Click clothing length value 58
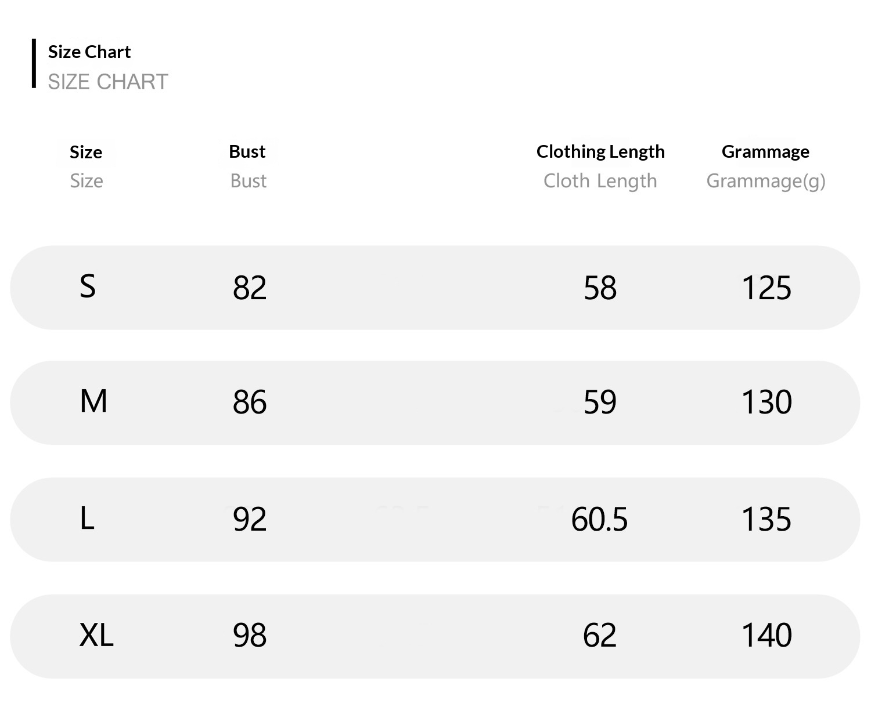The image size is (871, 711). point(600,288)
